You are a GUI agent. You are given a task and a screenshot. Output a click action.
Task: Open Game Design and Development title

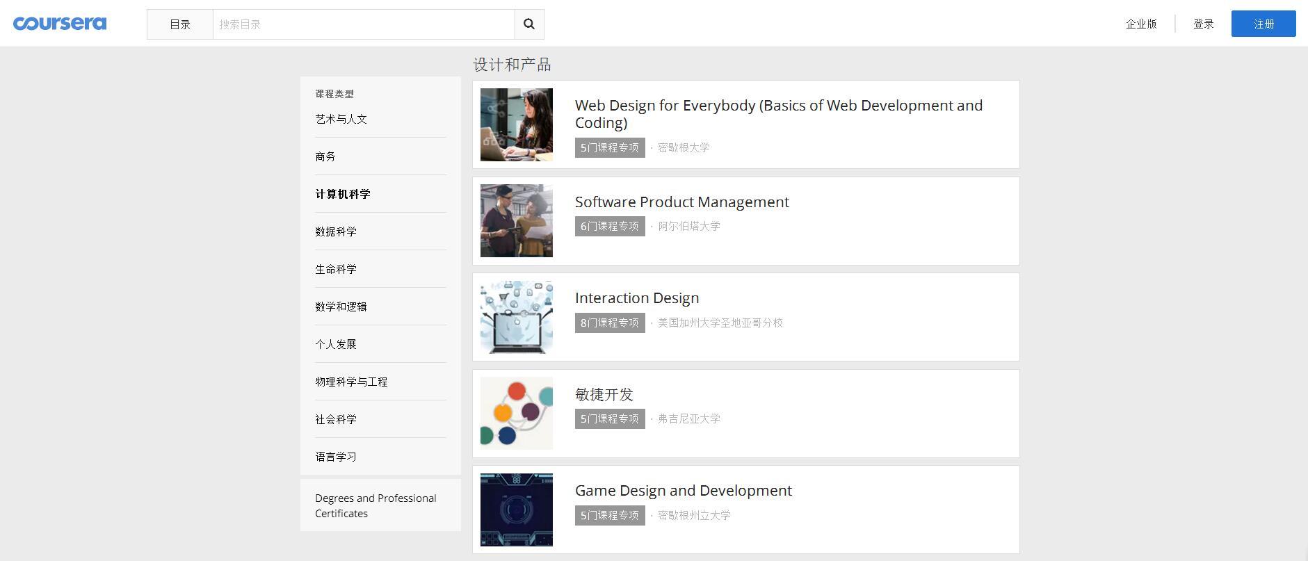[684, 490]
